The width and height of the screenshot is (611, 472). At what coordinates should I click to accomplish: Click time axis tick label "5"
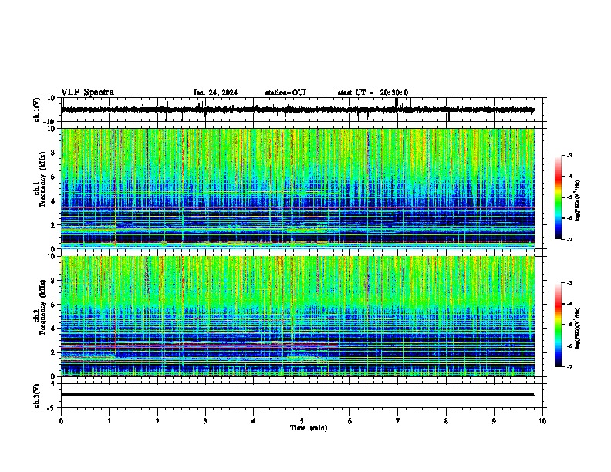pyautogui.click(x=302, y=421)
